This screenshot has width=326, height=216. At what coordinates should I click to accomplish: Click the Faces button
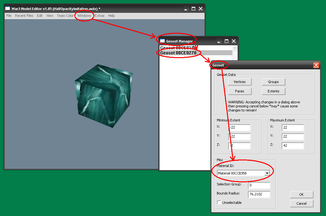240,91
